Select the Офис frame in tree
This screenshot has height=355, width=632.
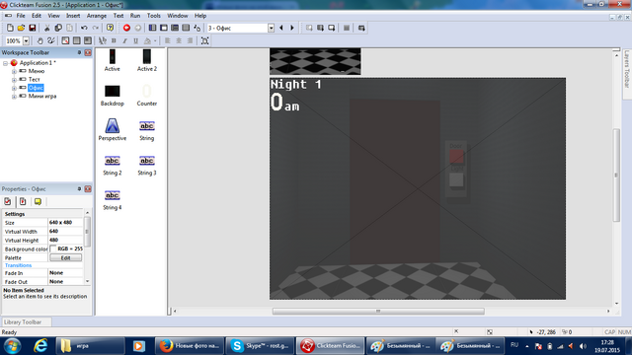(36, 88)
